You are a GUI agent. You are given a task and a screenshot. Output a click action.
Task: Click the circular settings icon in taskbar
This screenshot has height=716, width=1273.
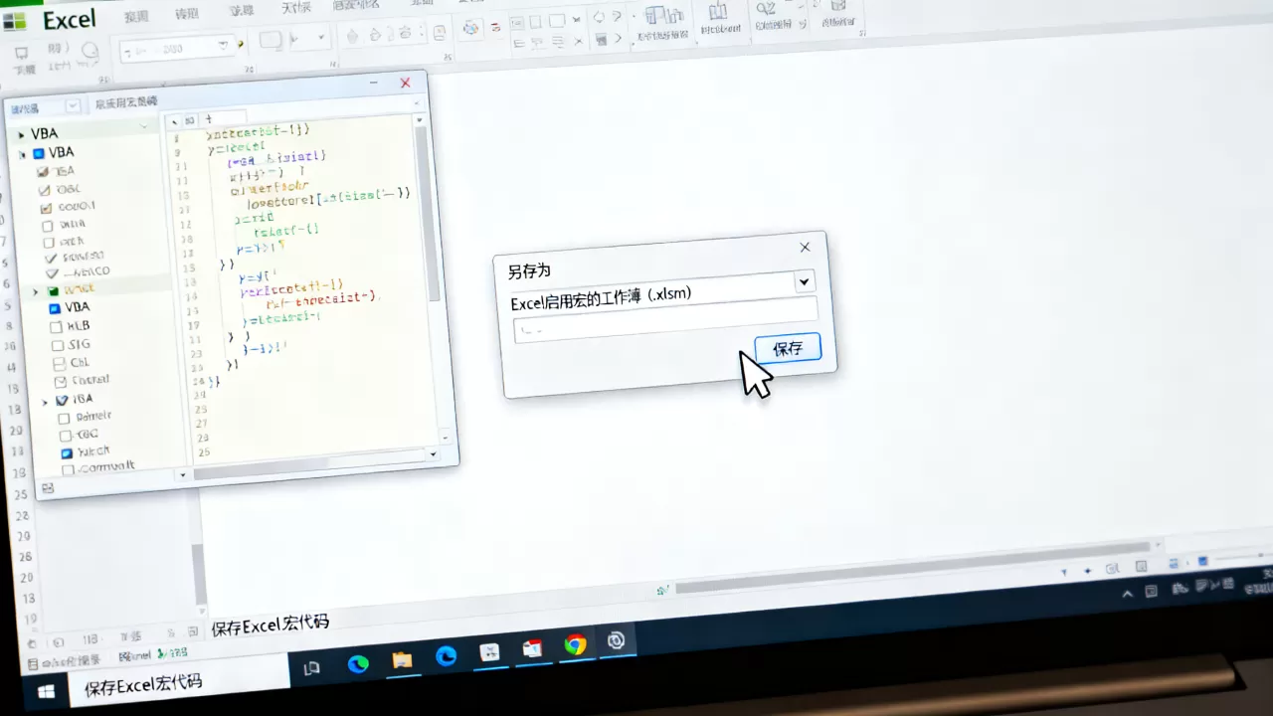click(617, 640)
